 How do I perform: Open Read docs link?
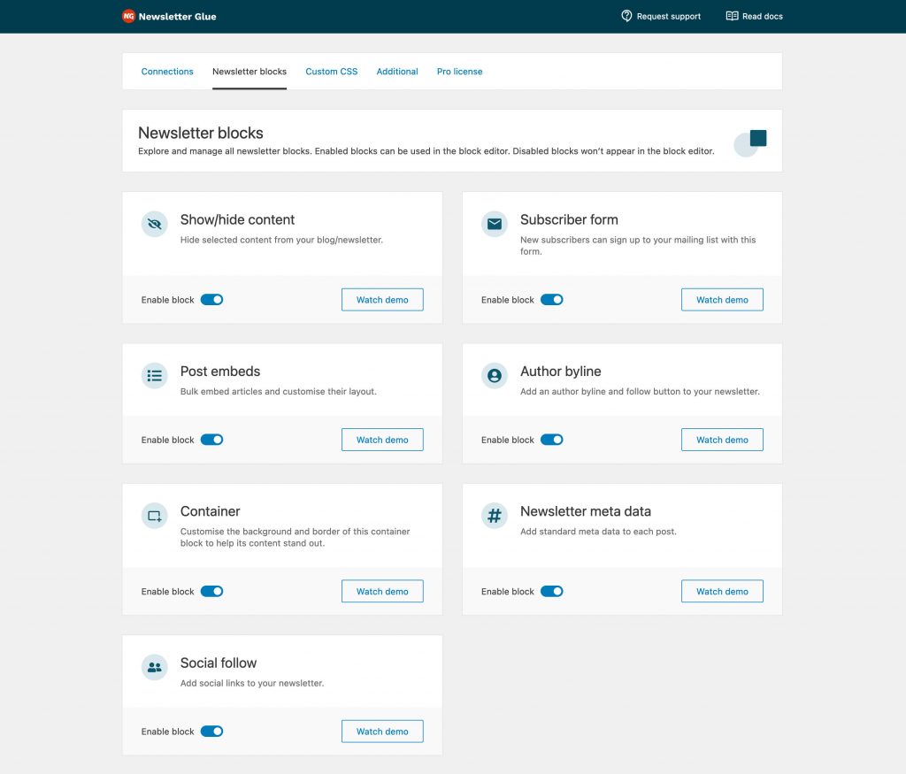[754, 16]
